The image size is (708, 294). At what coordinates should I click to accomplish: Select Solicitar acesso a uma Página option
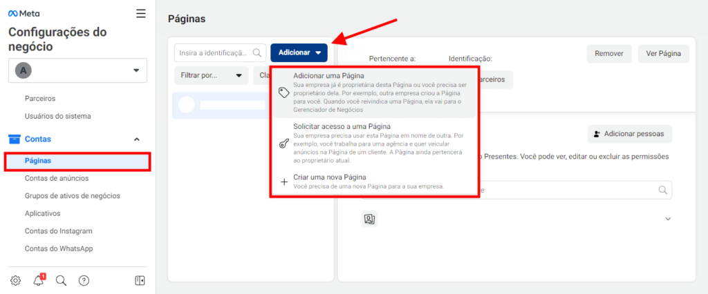click(374, 144)
